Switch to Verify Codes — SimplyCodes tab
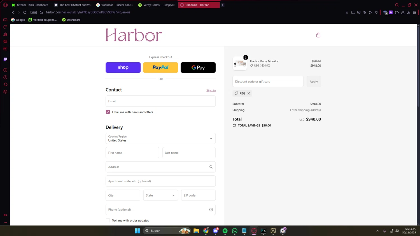 (x=156, y=5)
